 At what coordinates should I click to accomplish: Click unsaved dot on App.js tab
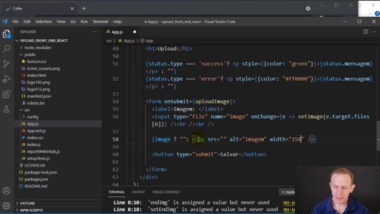[135, 32]
